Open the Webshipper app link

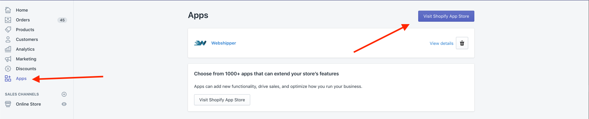(224, 43)
